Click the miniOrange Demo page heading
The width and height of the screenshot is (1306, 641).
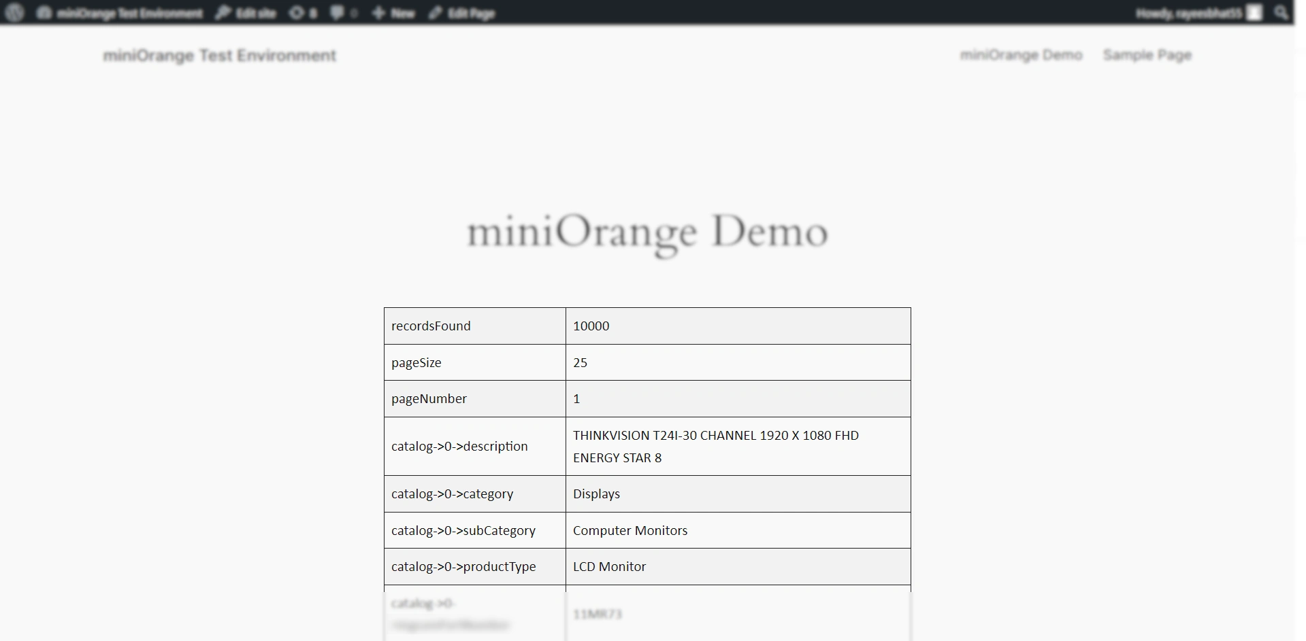tap(647, 233)
